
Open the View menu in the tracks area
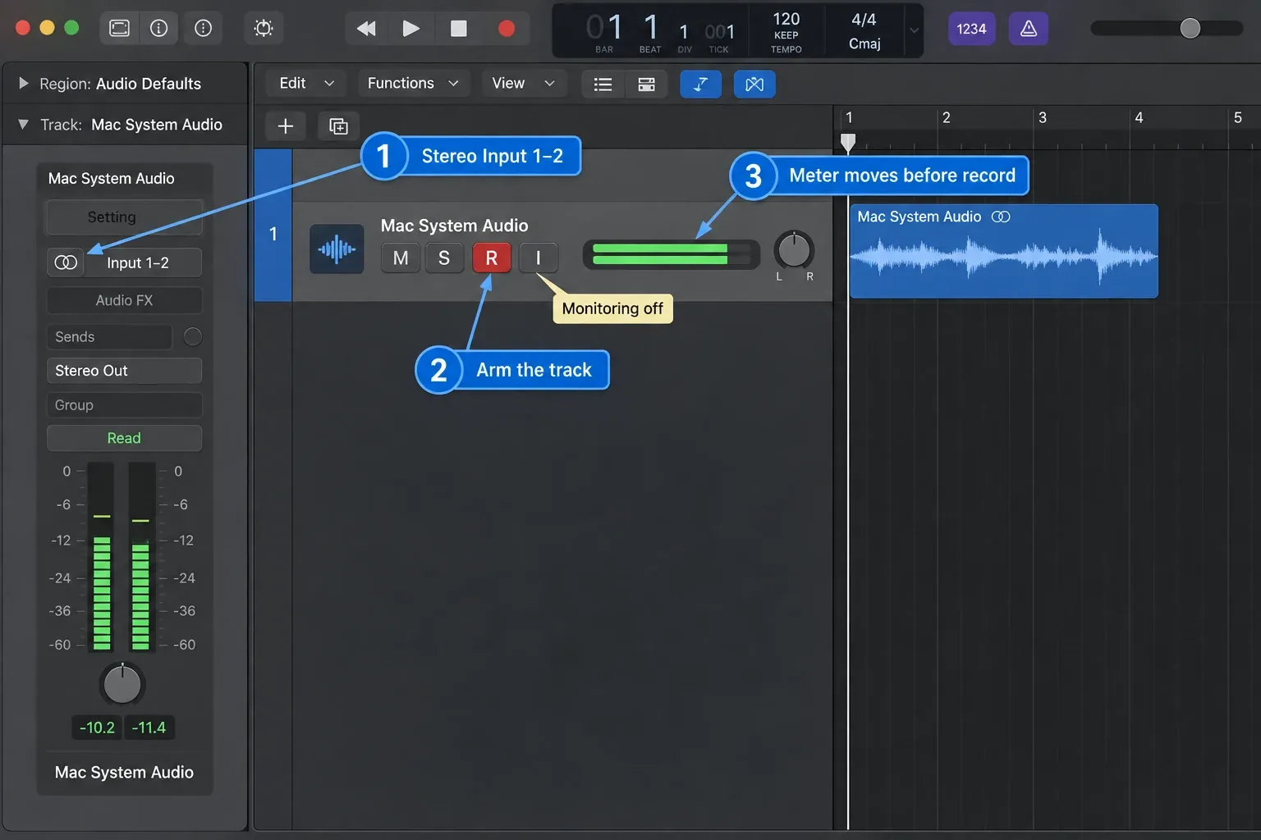524,84
